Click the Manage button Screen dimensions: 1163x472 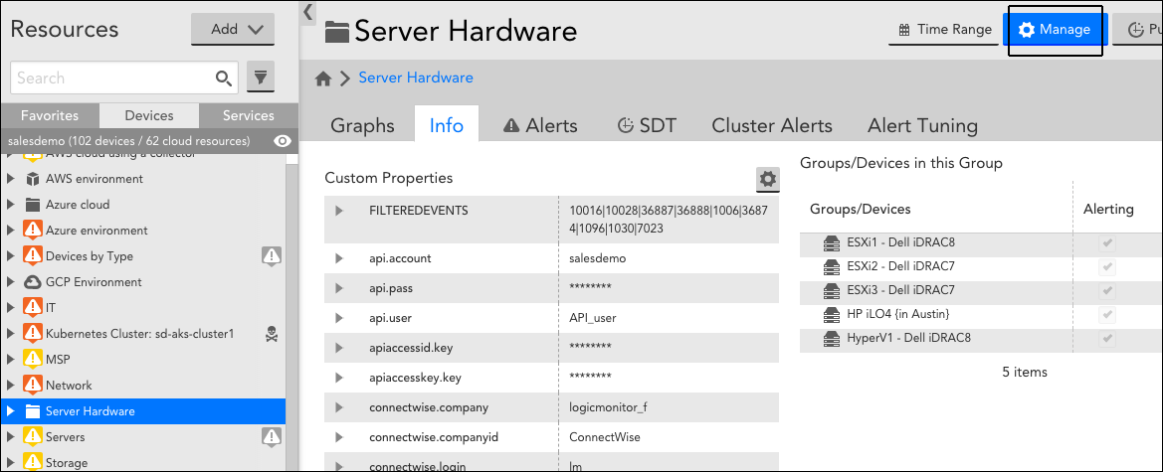(1055, 30)
